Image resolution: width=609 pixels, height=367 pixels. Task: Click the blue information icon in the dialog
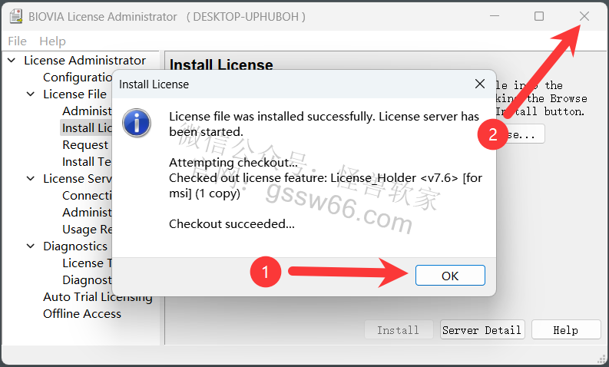[137, 123]
